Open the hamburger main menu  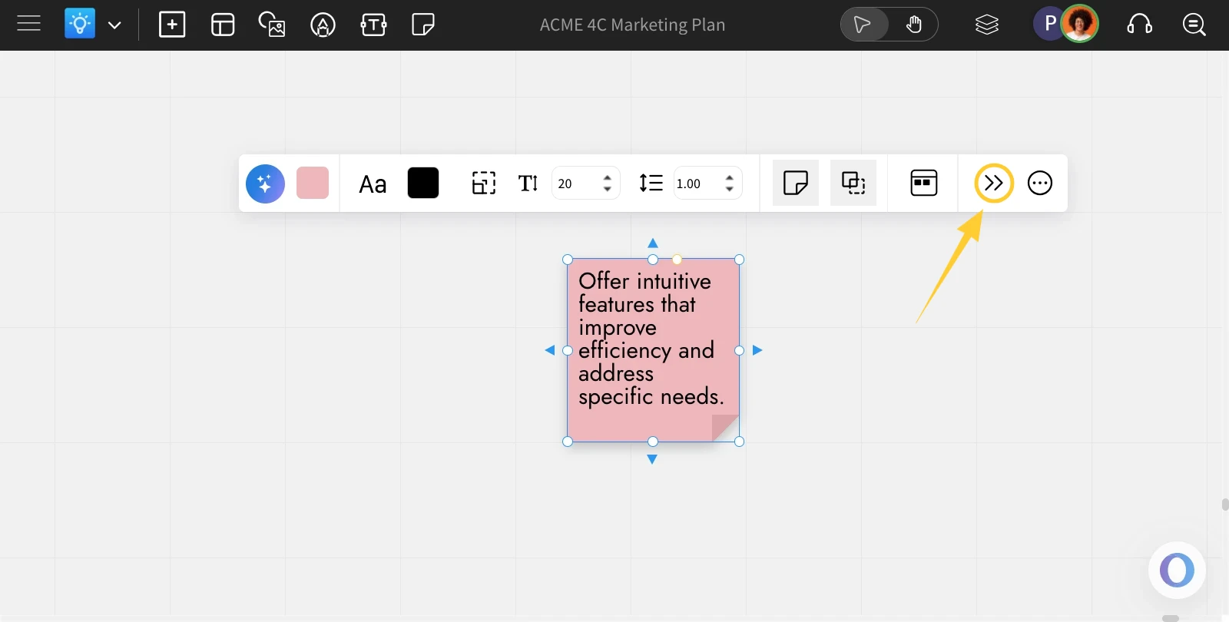pos(28,25)
